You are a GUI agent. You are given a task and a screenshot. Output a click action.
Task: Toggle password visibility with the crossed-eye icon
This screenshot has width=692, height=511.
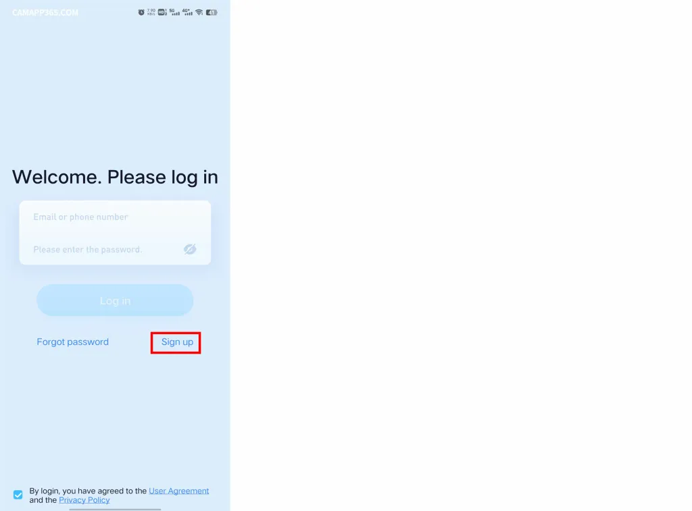tap(190, 249)
